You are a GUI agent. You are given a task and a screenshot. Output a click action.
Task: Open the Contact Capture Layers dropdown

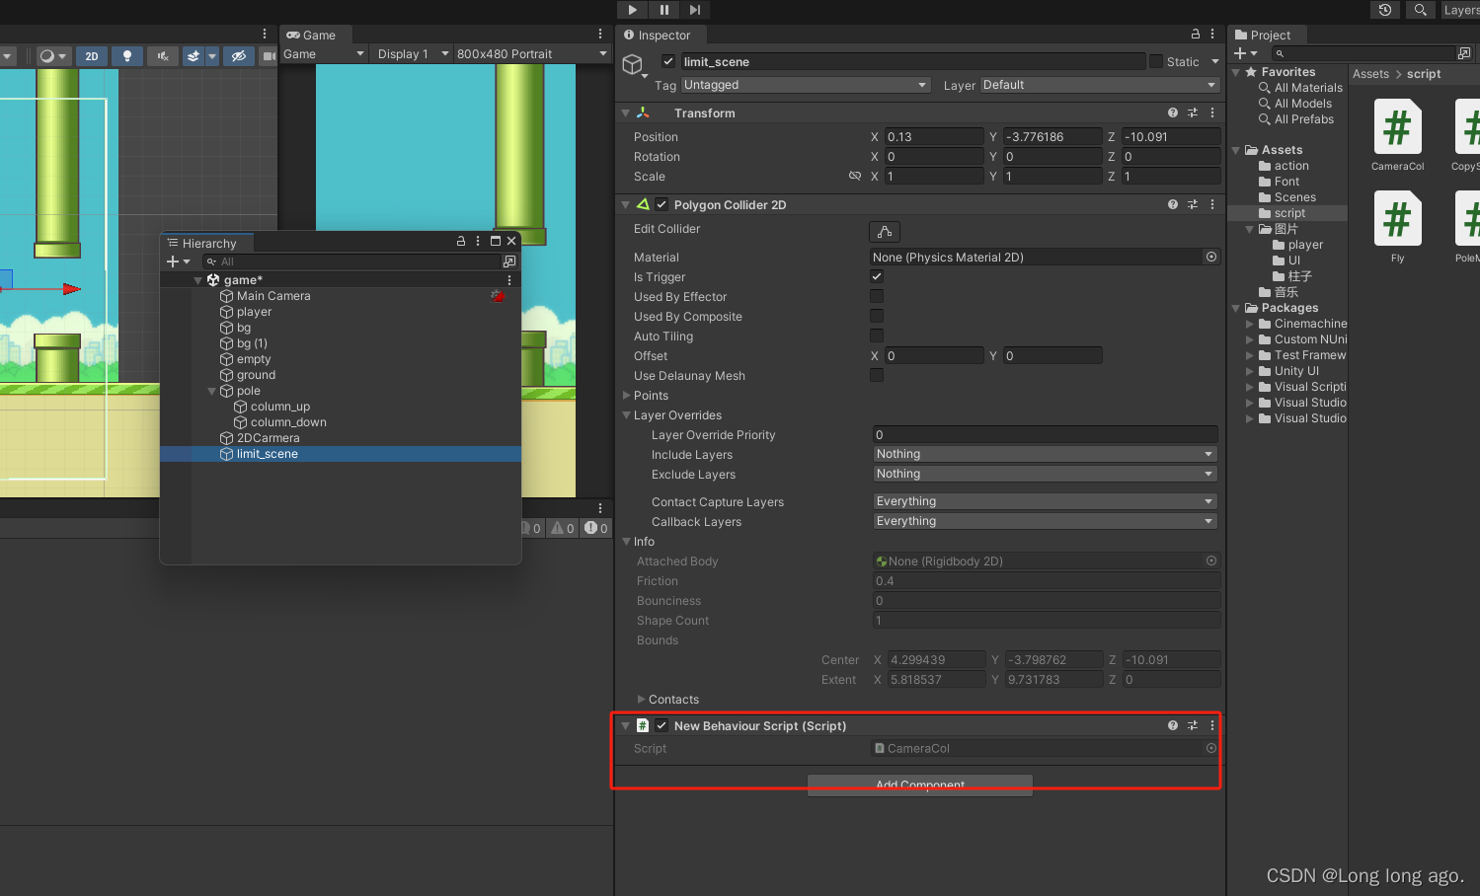tap(1045, 501)
